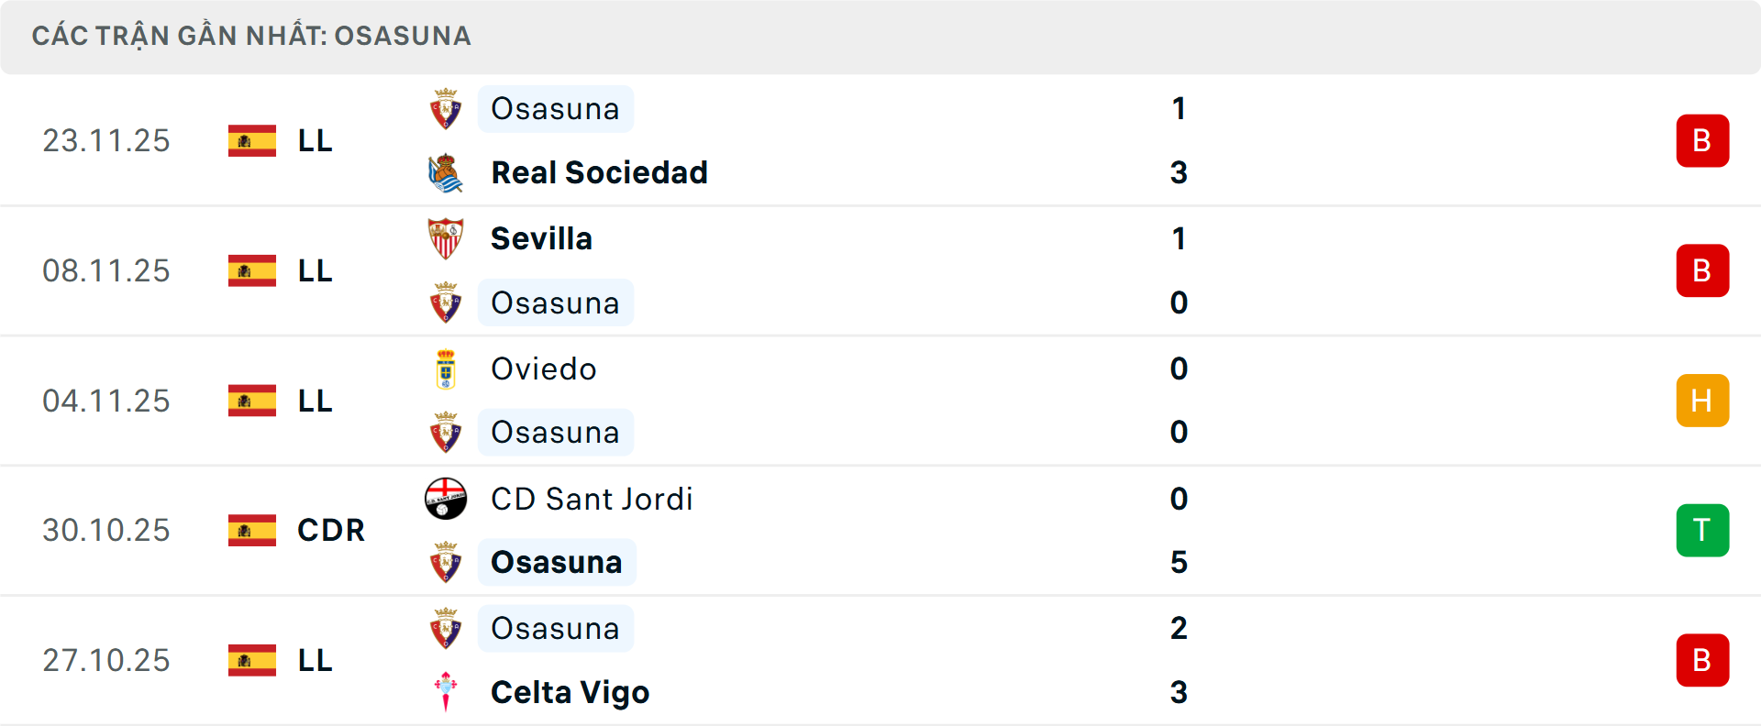Viewport: 1761px width, 726px height.
Task: Click green T badge for Sant Jordi match
Action: 1702,531
